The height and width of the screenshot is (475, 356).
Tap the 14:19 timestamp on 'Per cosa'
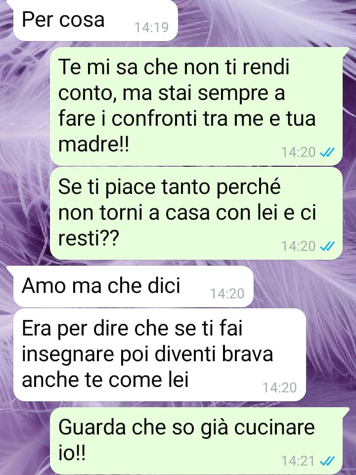click(151, 28)
